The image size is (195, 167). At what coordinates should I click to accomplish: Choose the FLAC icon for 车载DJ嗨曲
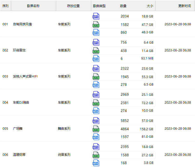(96, 103)
